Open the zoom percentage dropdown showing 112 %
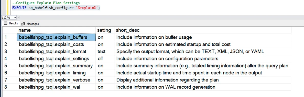 pyautogui.click(x=15, y=18)
